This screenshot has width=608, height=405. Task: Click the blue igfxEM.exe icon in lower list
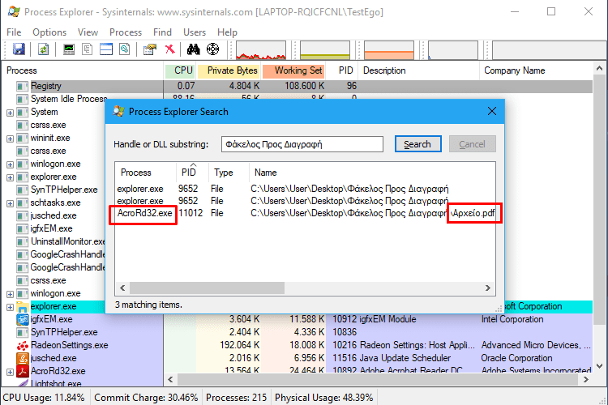(23, 319)
